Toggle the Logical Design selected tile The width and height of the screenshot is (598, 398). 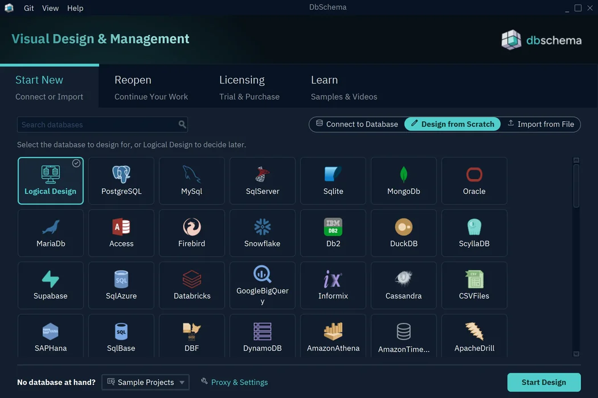(x=50, y=181)
